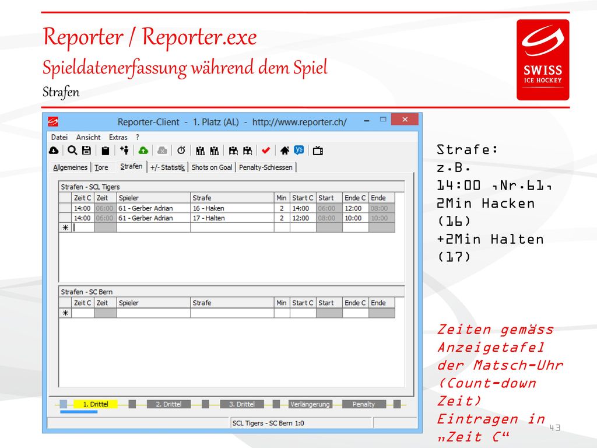
Task: Click the greyed-out cloud icon
Action: [162, 151]
